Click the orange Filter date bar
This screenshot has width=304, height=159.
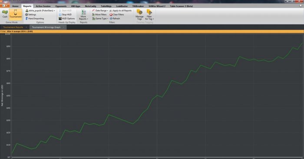coord(152,31)
